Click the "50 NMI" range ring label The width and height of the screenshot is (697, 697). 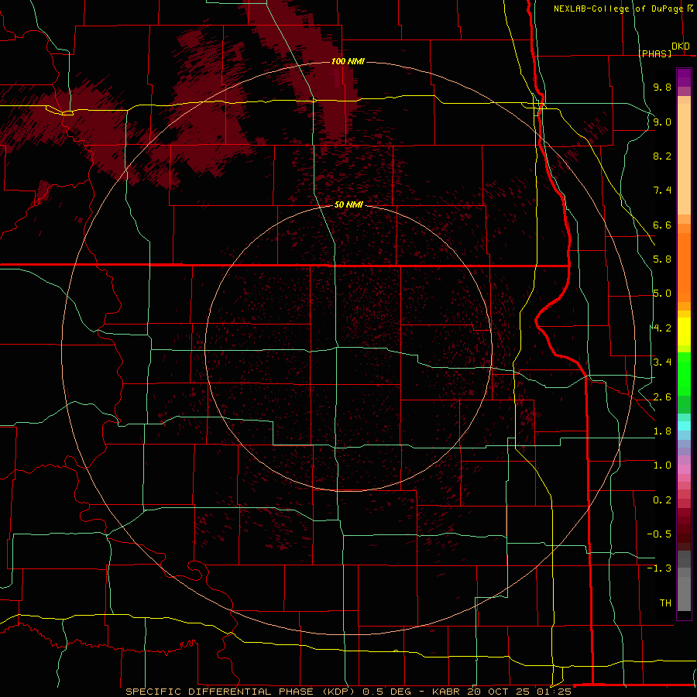[x=348, y=204]
